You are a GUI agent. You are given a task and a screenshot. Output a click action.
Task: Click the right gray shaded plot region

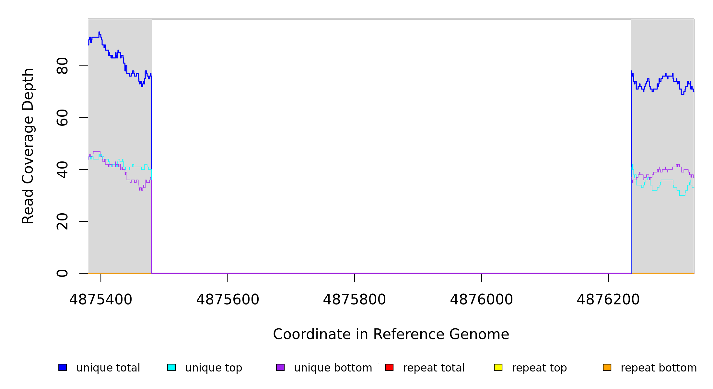(x=662, y=227)
